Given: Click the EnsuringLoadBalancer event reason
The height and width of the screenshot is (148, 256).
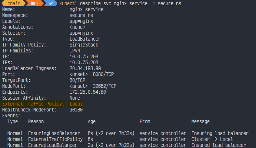Looking at the screenshot, I should [54, 134].
